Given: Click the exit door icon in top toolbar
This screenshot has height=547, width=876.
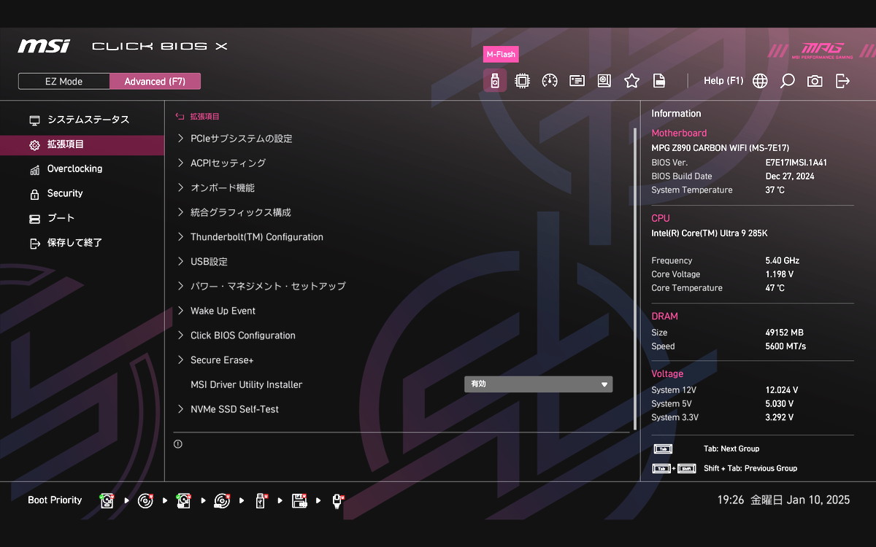Looking at the screenshot, I should point(842,81).
